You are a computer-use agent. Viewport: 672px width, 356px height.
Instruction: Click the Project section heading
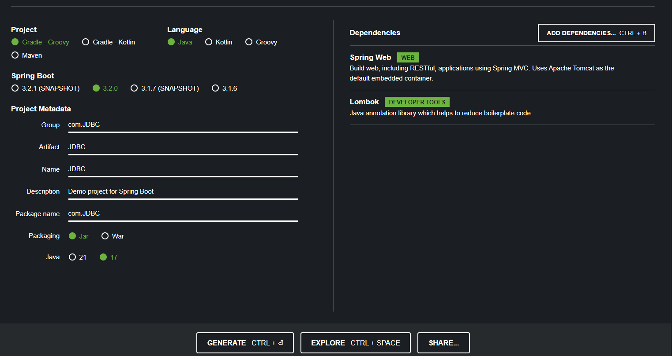click(x=24, y=29)
